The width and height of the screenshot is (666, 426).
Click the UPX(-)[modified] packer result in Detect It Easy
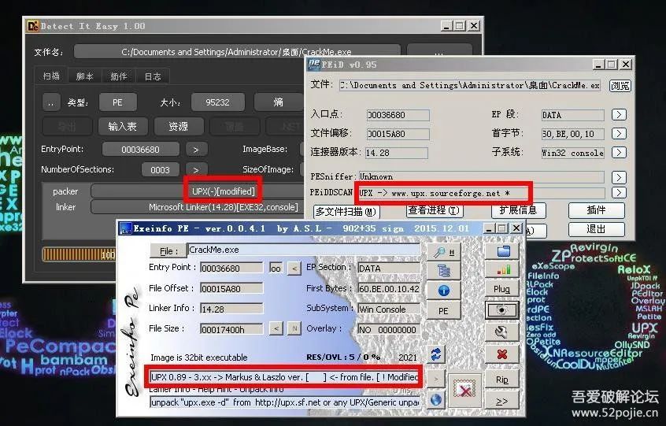[x=223, y=191]
